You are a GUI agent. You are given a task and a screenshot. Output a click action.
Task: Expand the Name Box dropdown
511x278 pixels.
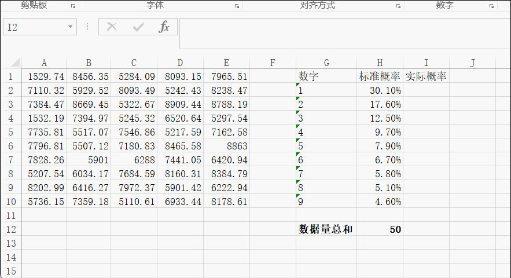(x=70, y=27)
